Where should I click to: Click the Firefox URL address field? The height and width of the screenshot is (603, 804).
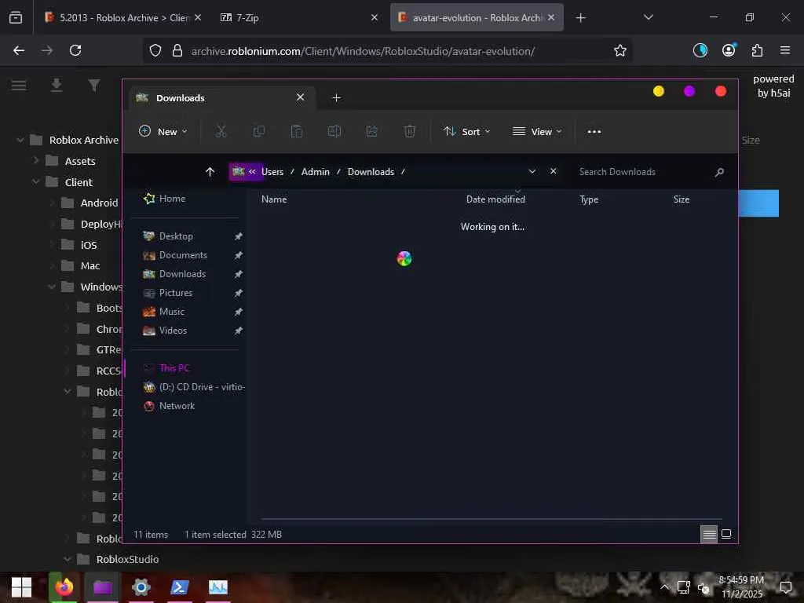[363, 51]
